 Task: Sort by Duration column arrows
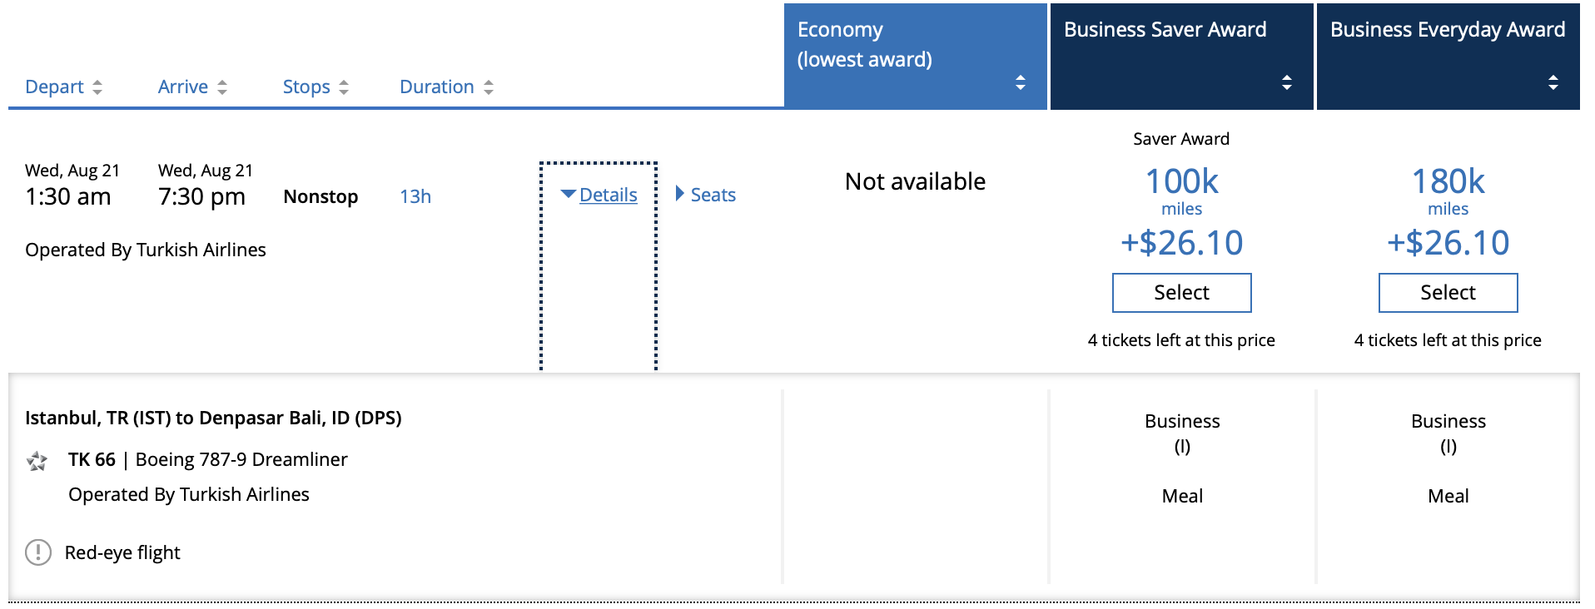(489, 87)
